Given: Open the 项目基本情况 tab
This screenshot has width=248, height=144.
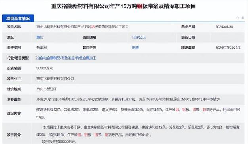Looking at the screenshot, I should 18,19.
